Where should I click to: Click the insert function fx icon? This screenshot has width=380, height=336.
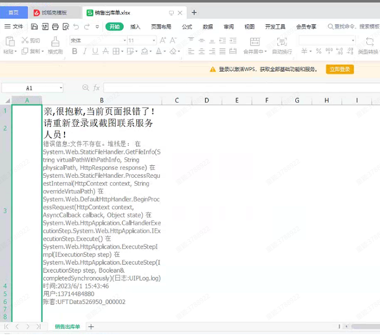(97, 88)
